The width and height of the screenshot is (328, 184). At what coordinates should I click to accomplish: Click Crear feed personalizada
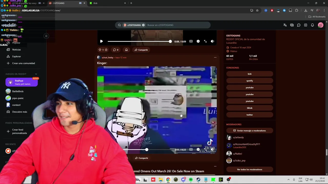click(19, 131)
